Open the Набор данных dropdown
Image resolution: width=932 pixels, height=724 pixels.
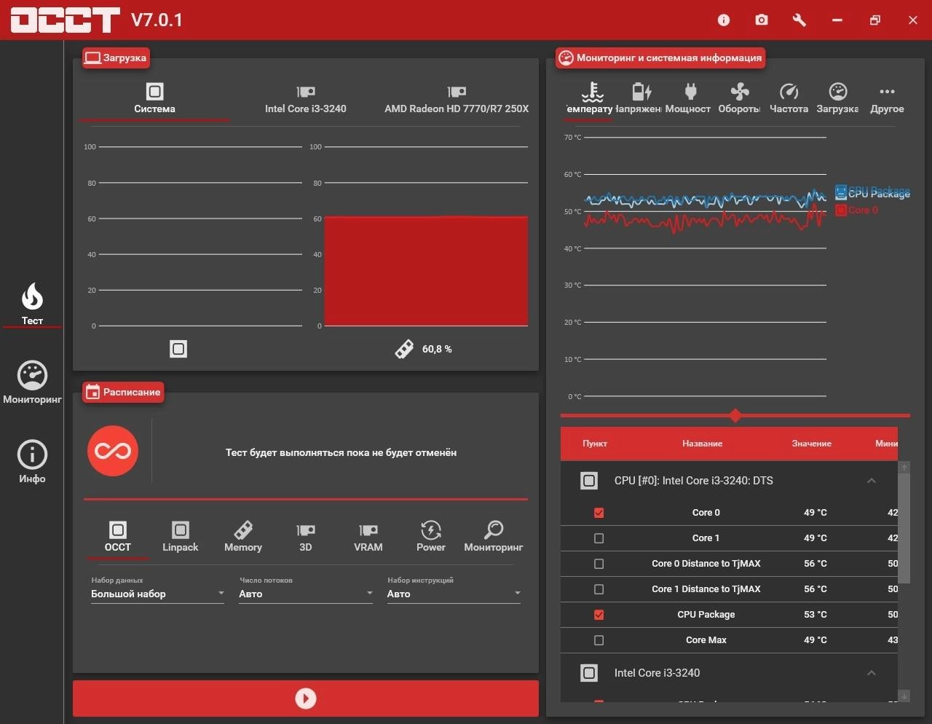click(157, 594)
